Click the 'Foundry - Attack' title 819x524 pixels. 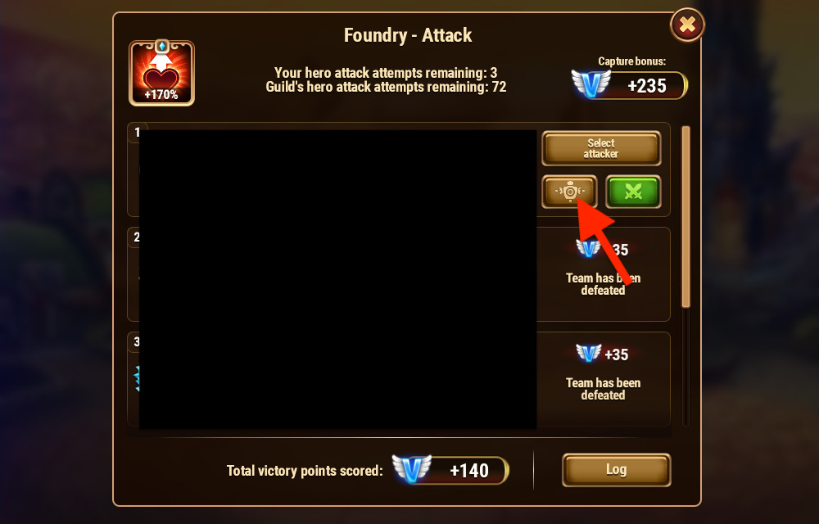click(x=408, y=35)
